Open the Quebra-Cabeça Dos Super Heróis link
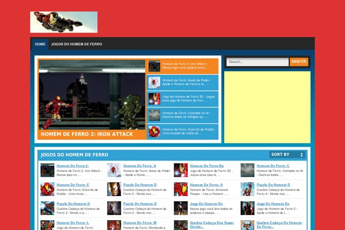 (x=212, y=225)
